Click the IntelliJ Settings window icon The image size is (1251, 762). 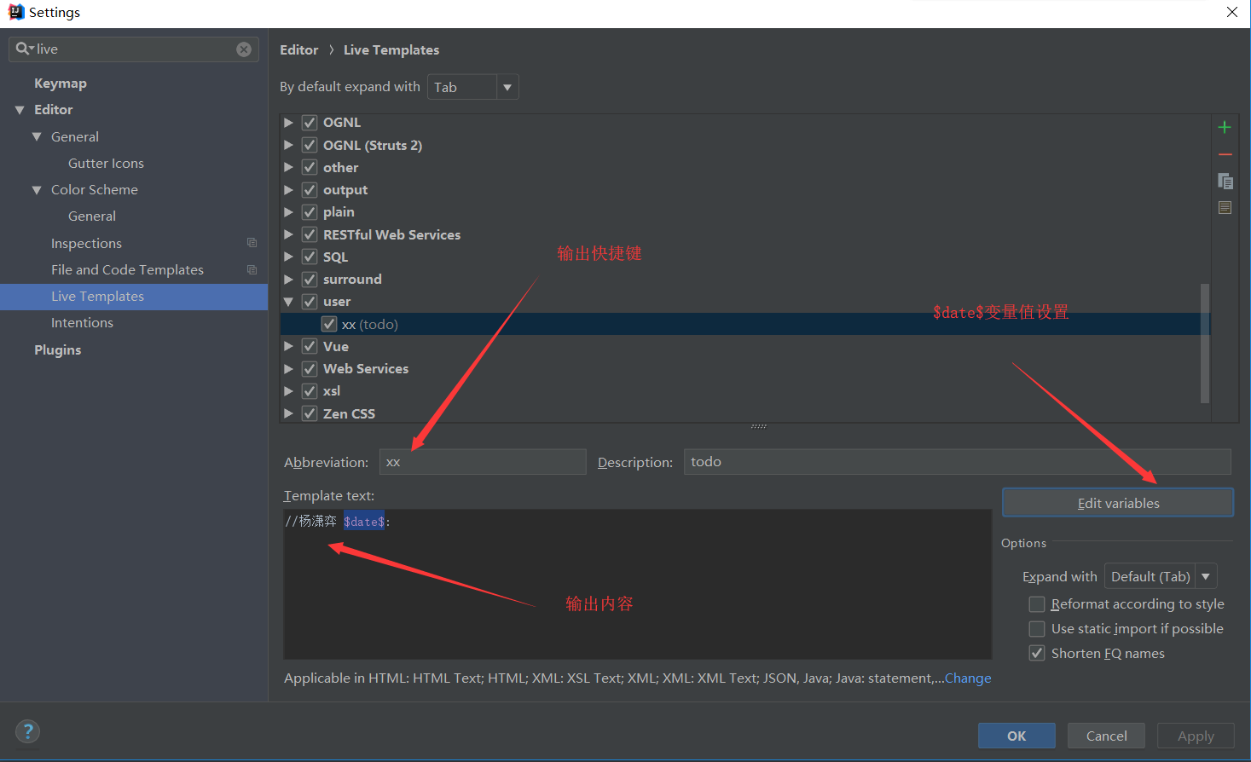[15, 12]
